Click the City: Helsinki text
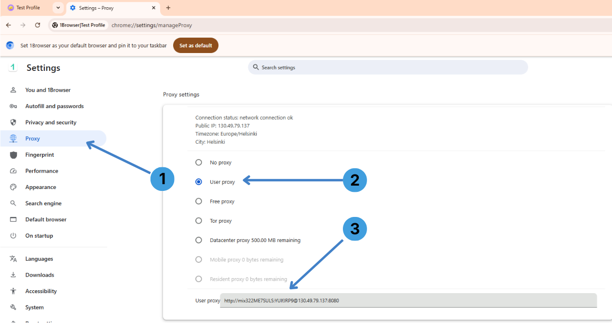 210,142
